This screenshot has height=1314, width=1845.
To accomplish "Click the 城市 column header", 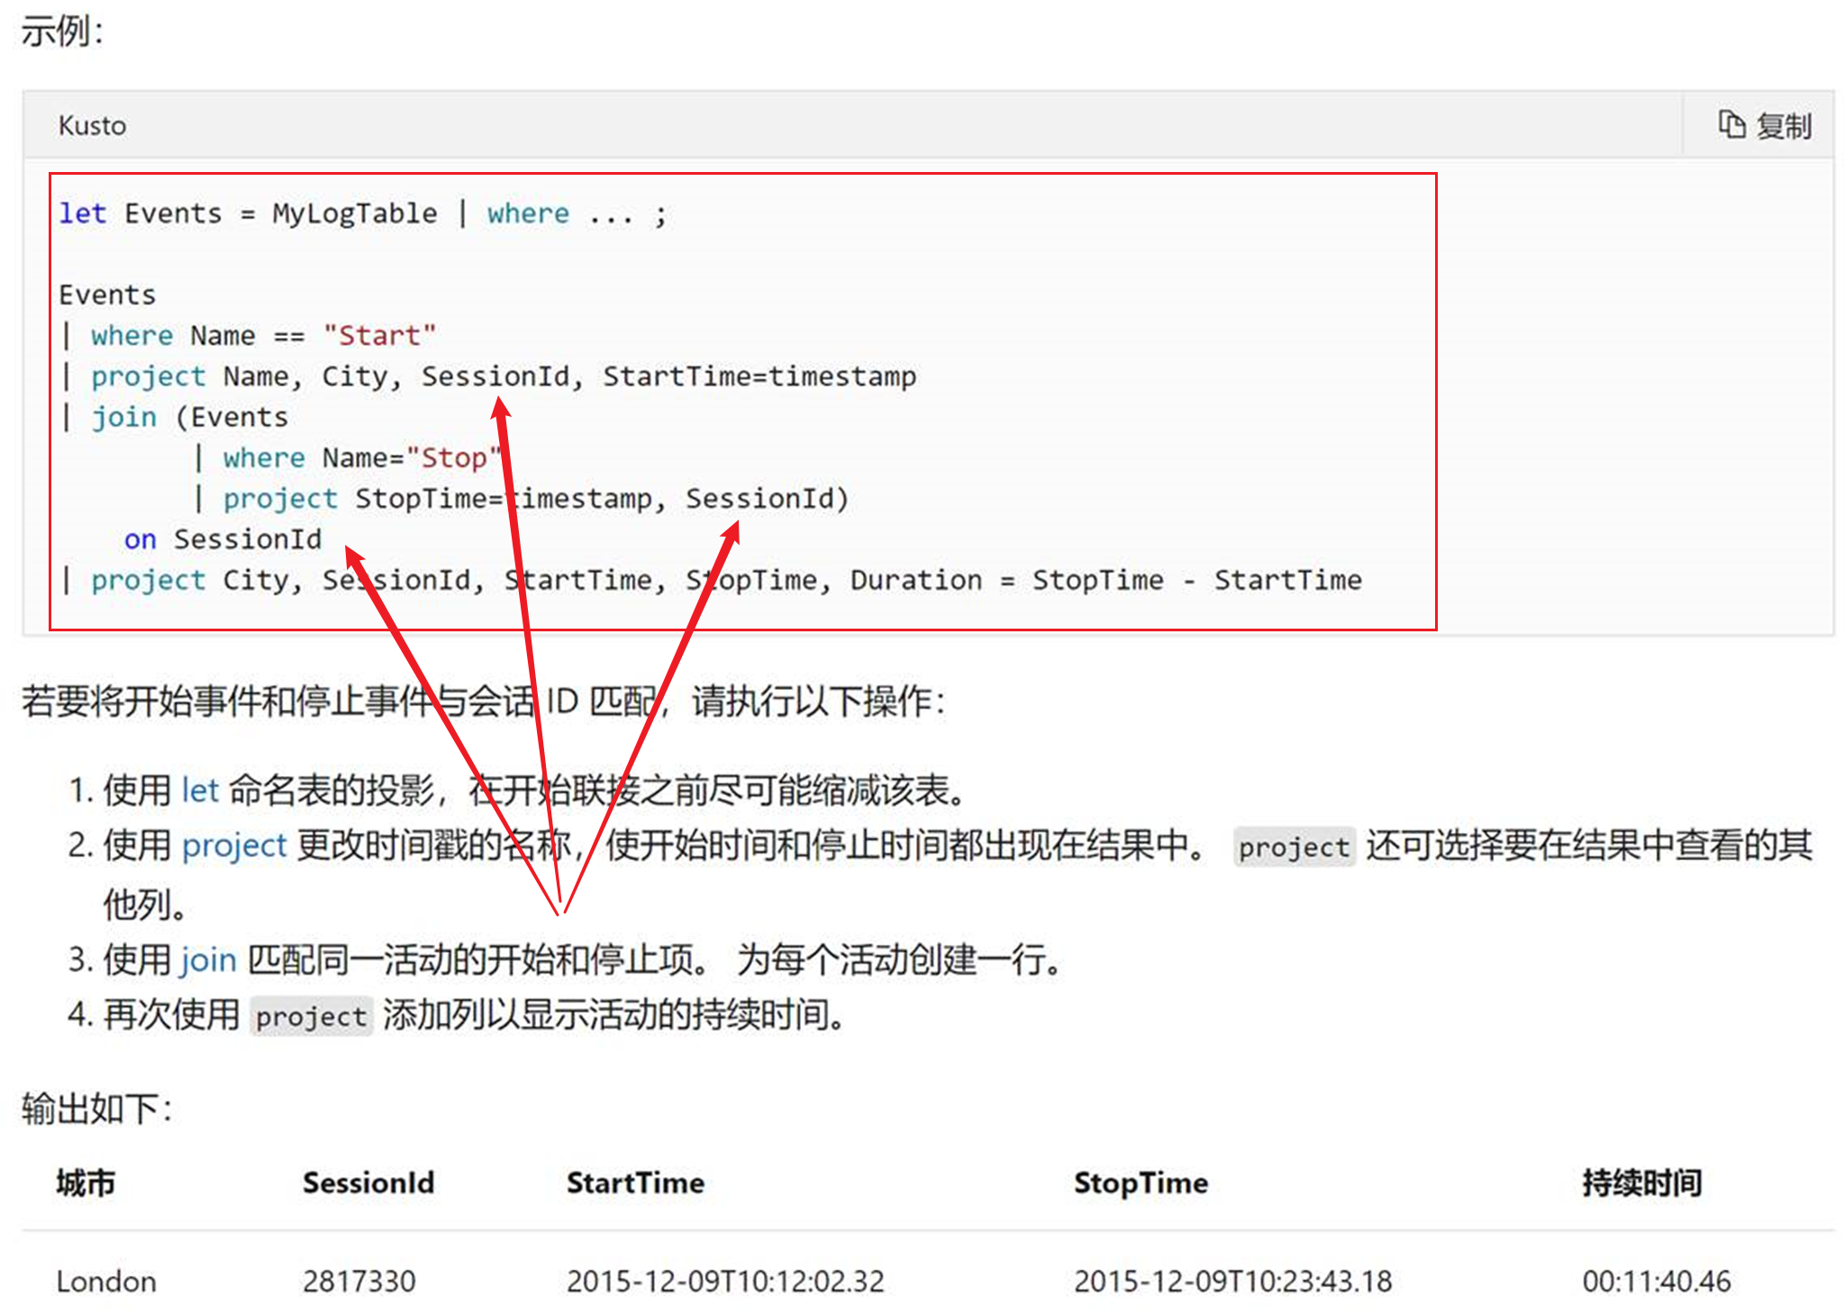I will 86,1183.
